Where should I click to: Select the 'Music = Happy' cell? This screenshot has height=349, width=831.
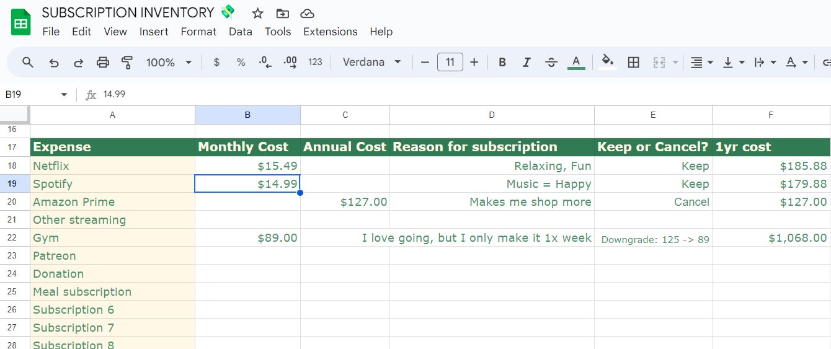[492, 184]
